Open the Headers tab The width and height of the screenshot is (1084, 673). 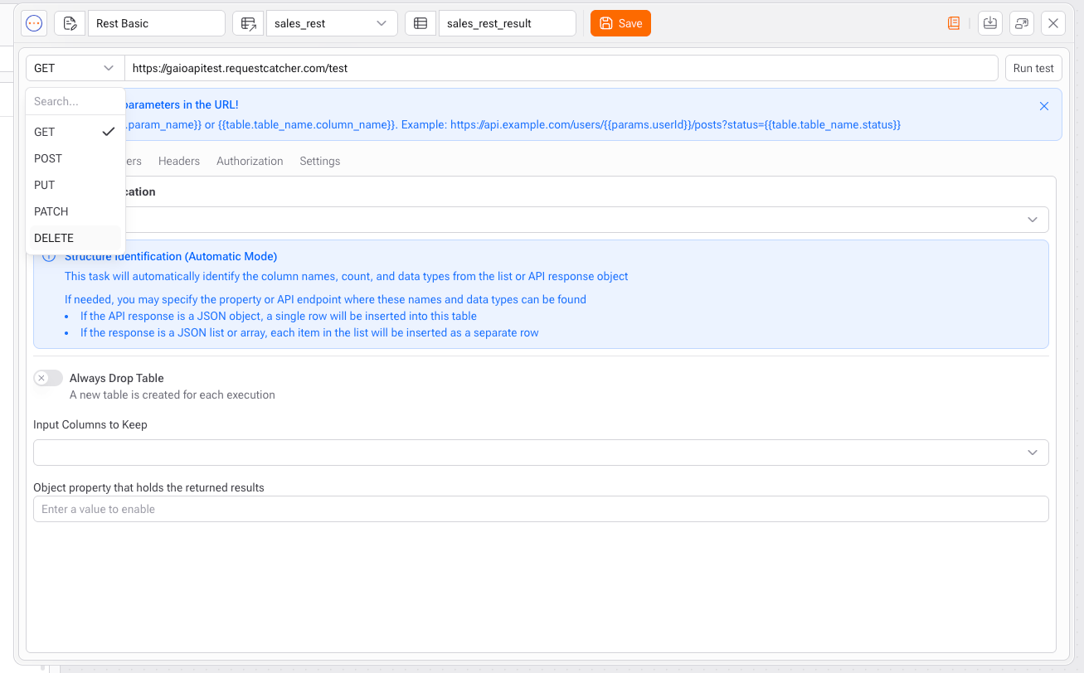tap(179, 161)
